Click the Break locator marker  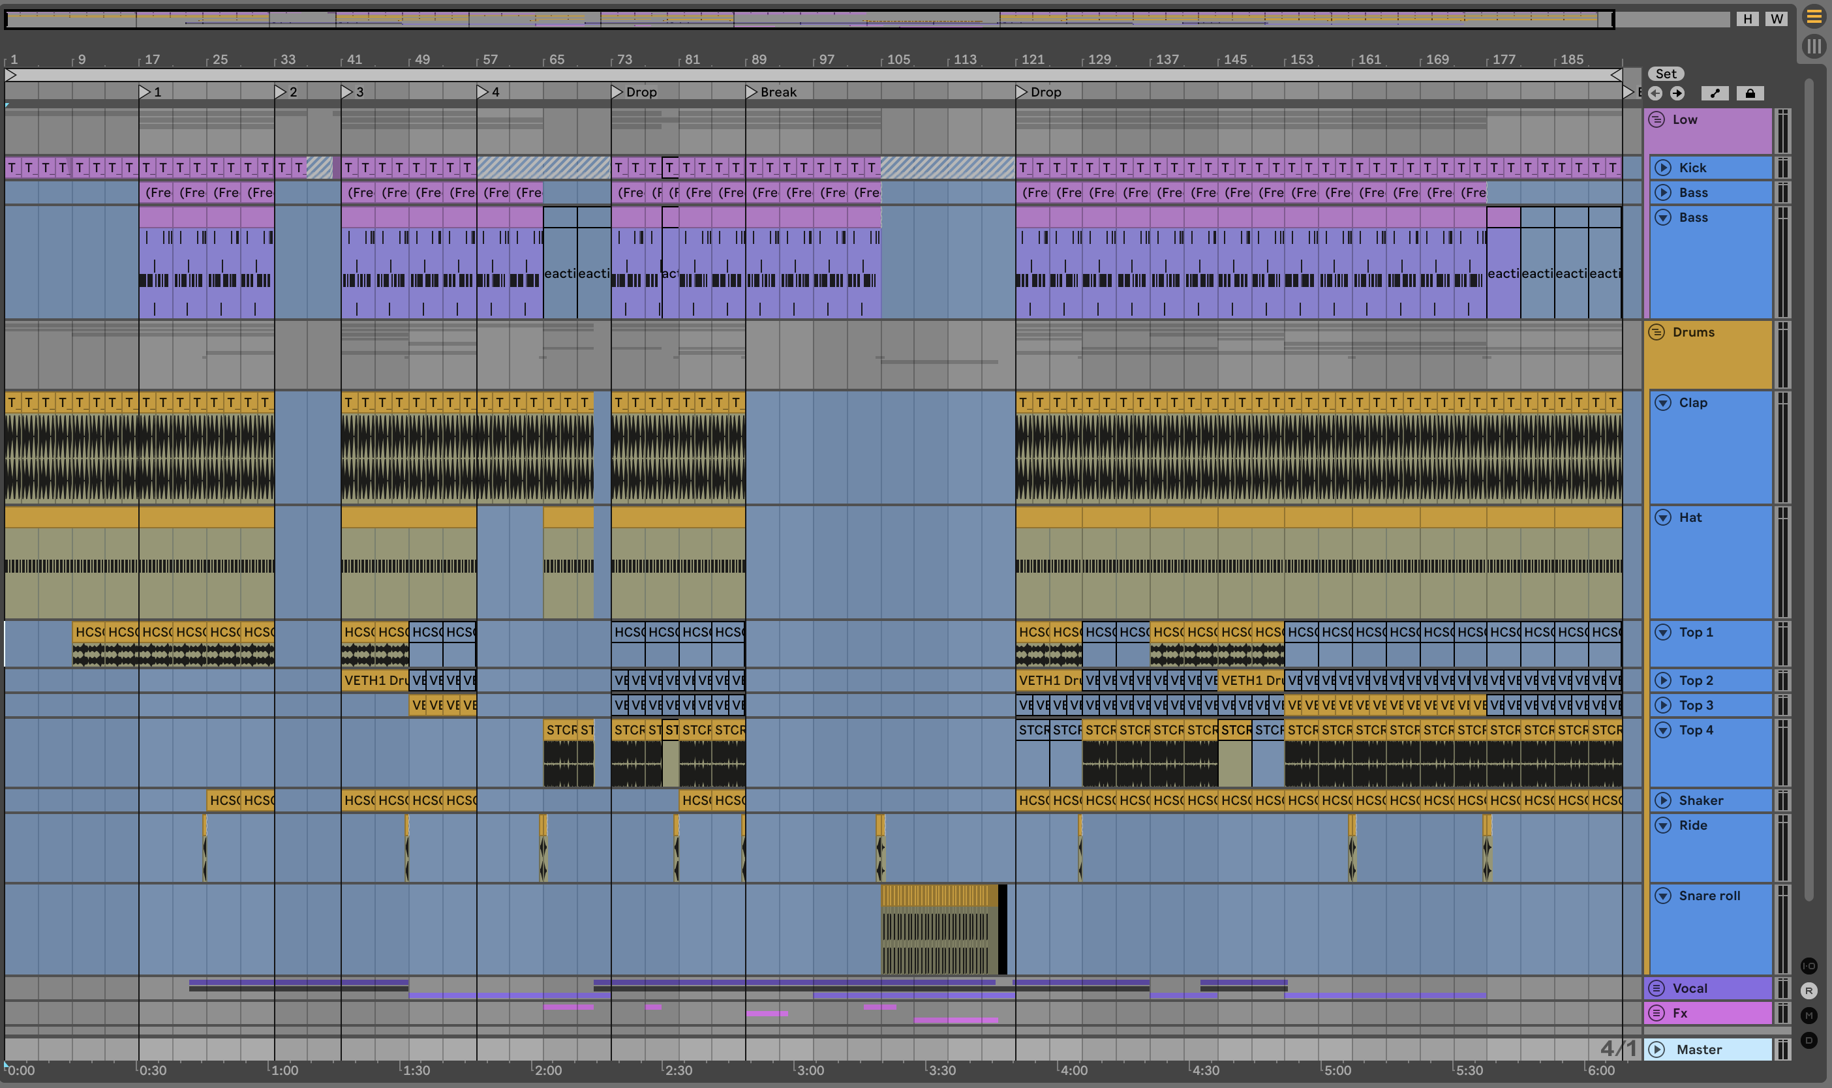point(752,91)
